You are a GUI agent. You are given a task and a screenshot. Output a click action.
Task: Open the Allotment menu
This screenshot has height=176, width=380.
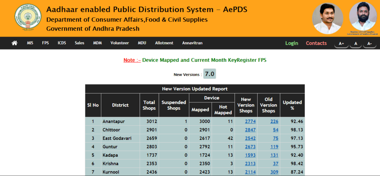coord(164,43)
